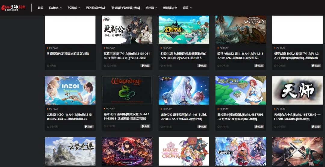Viewport: 325px width, 167px height.
Task: Click the 免费 badge on 云族裔 inZOI card
Action: pyautogui.click(x=89, y=127)
